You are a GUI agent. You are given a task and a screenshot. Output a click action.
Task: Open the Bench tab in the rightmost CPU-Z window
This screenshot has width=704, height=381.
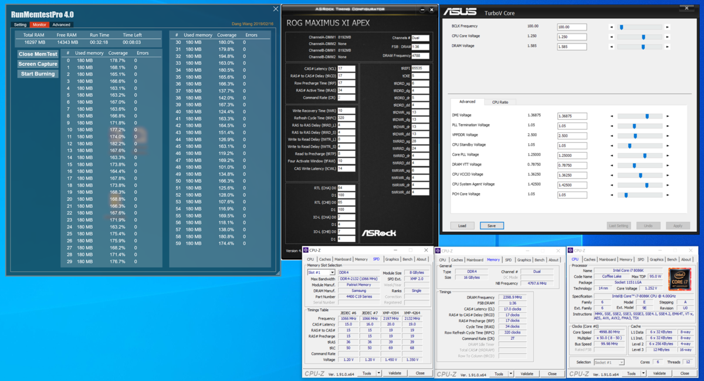point(672,259)
